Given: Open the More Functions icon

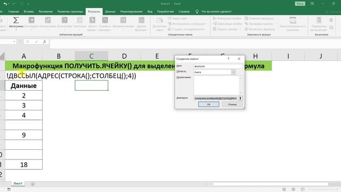Looking at the screenshot, I should [x=141, y=20].
